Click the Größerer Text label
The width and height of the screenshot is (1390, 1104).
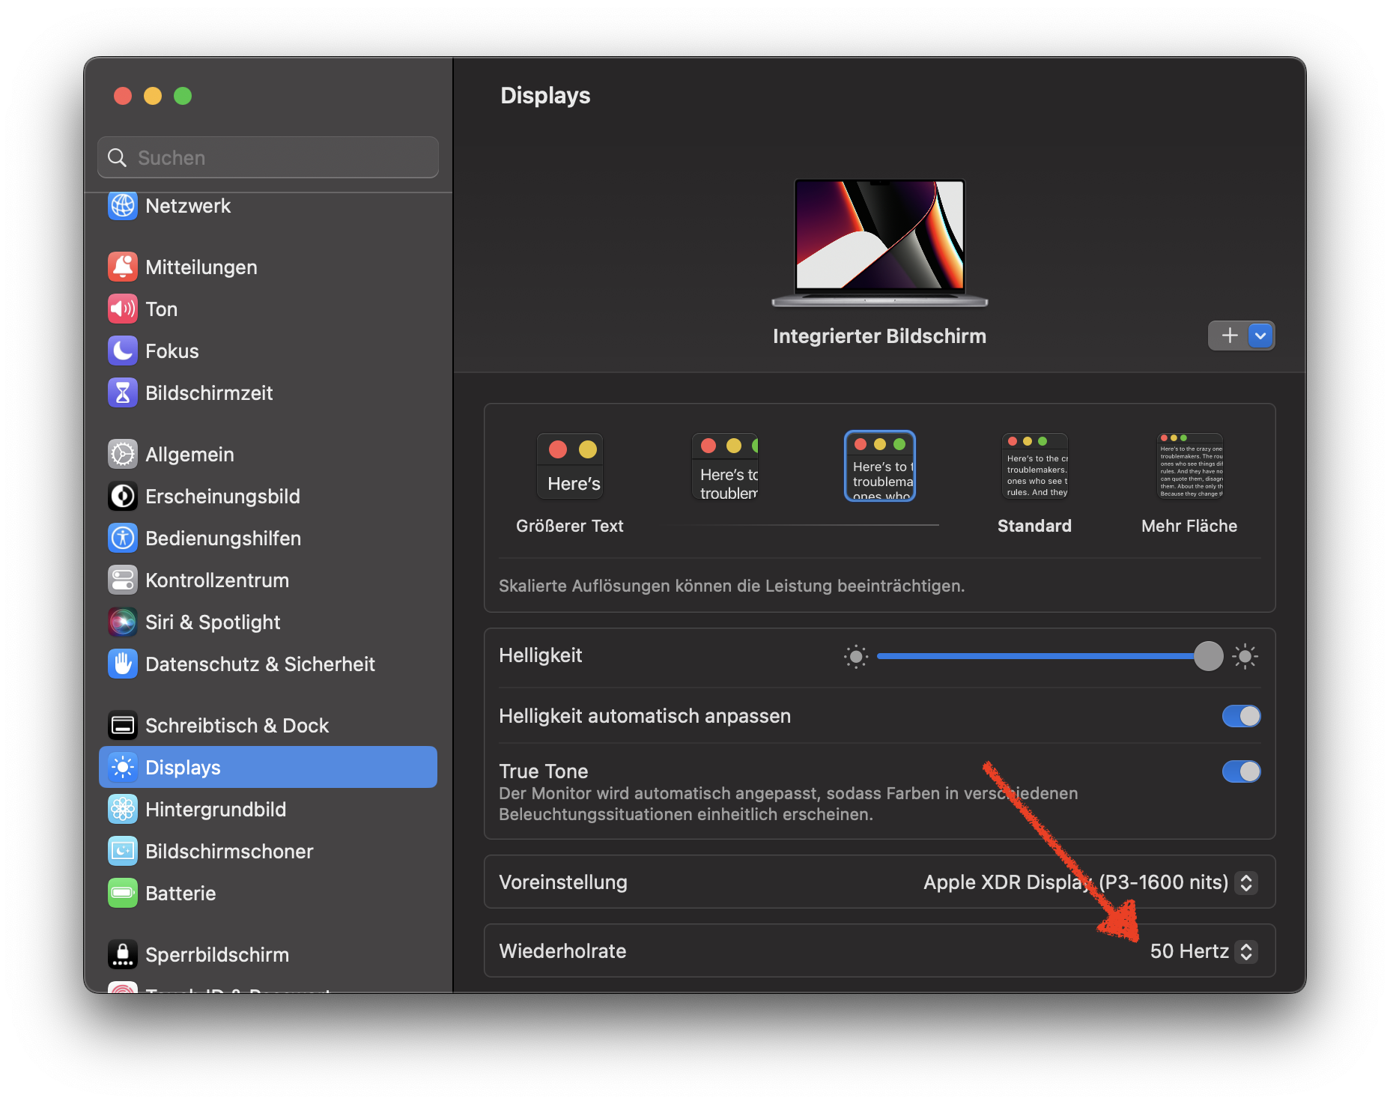[x=570, y=526]
